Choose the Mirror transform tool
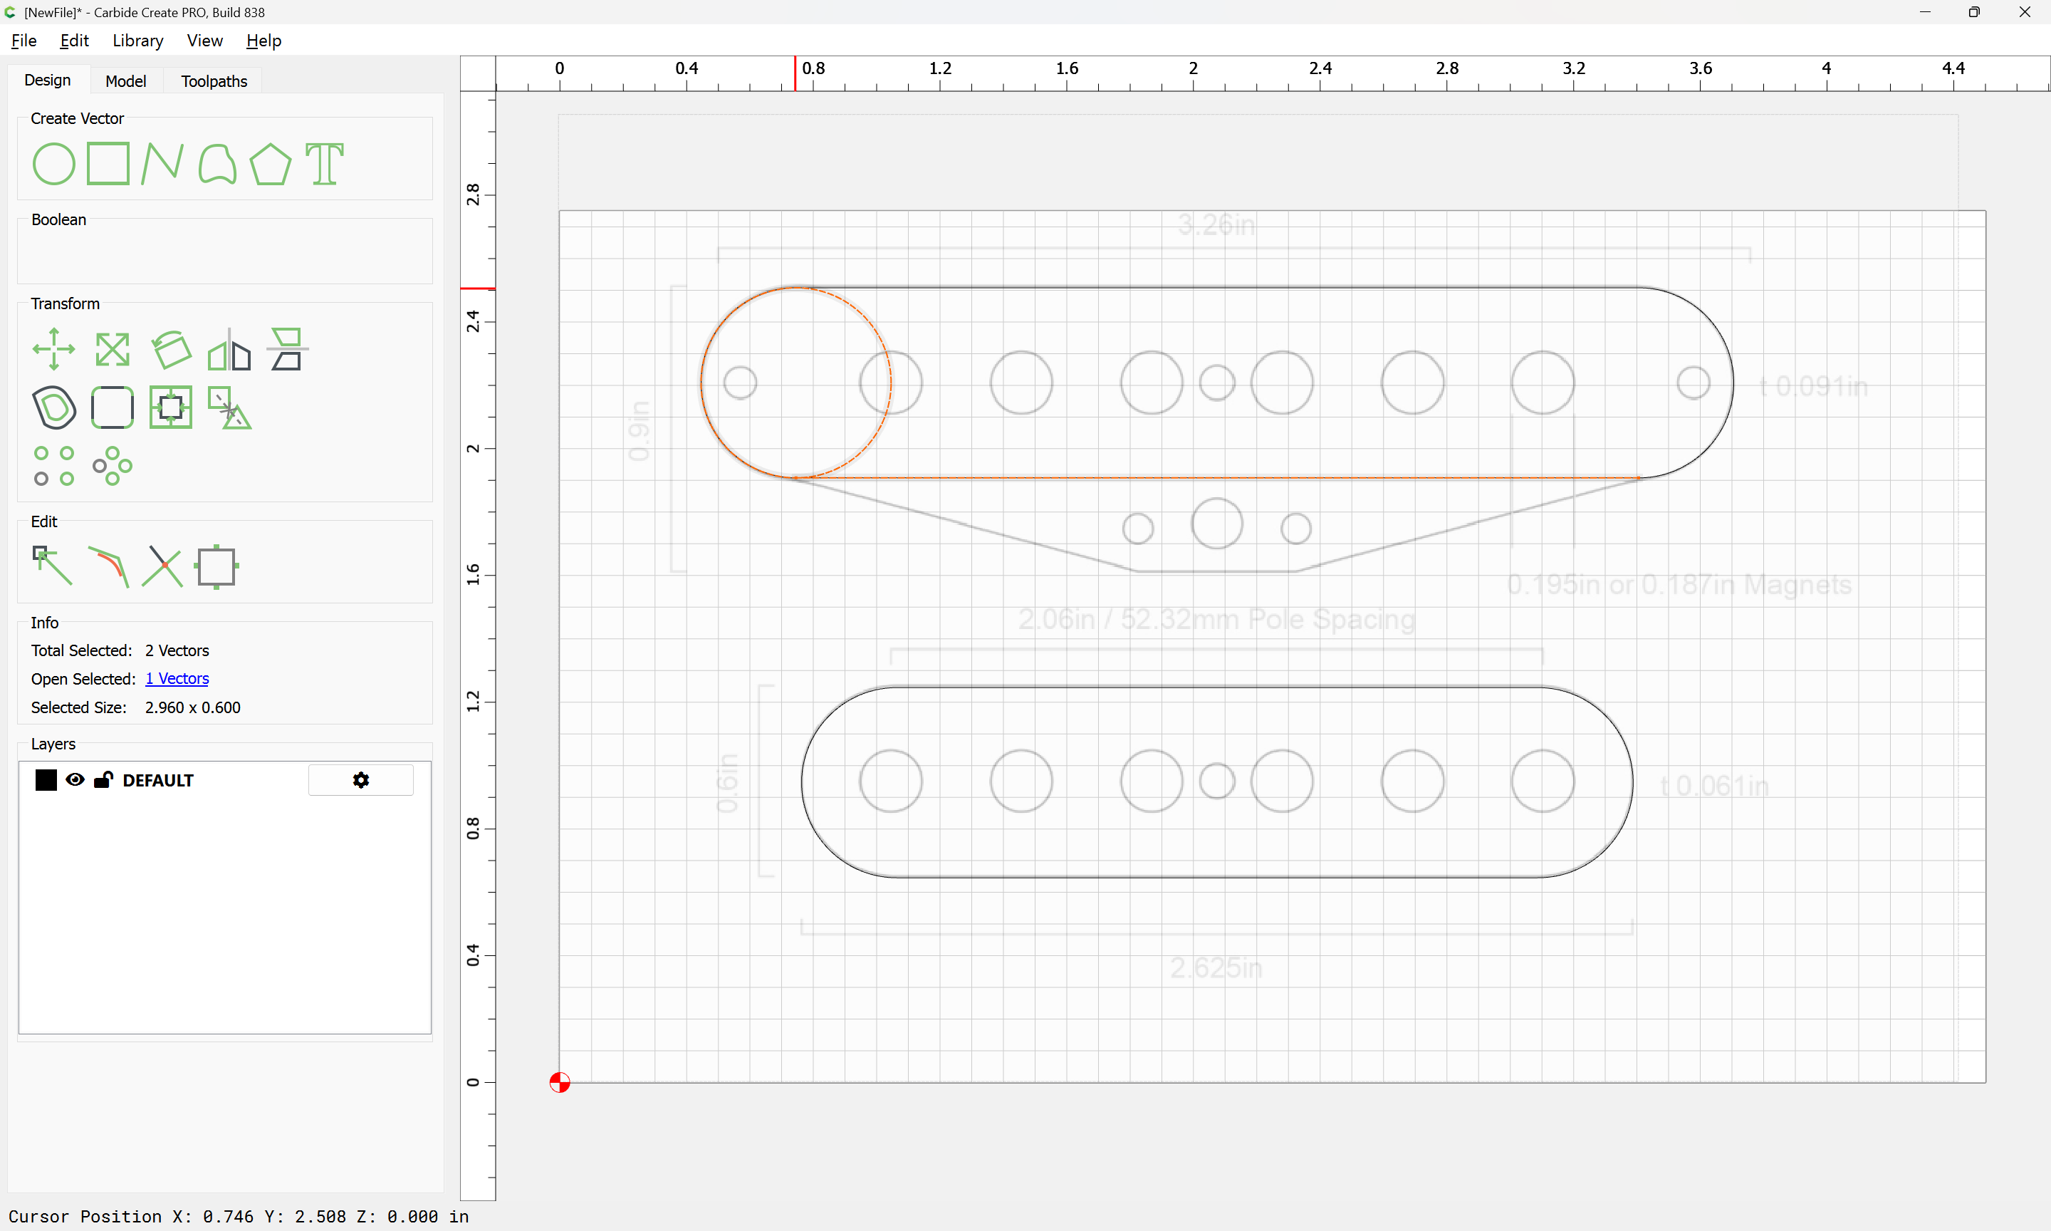Viewport: 2051px width, 1231px height. pyautogui.click(x=229, y=349)
